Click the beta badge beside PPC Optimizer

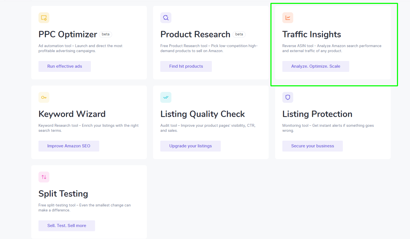coord(106,34)
